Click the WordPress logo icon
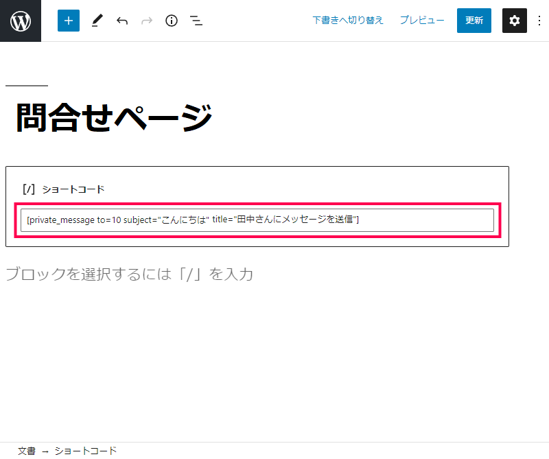Screen dimensions: 549x459 tap(21, 21)
